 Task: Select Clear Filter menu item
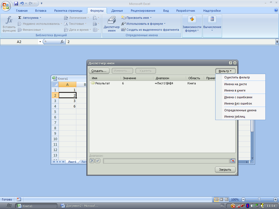pyautogui.click(x=240, y=77)
